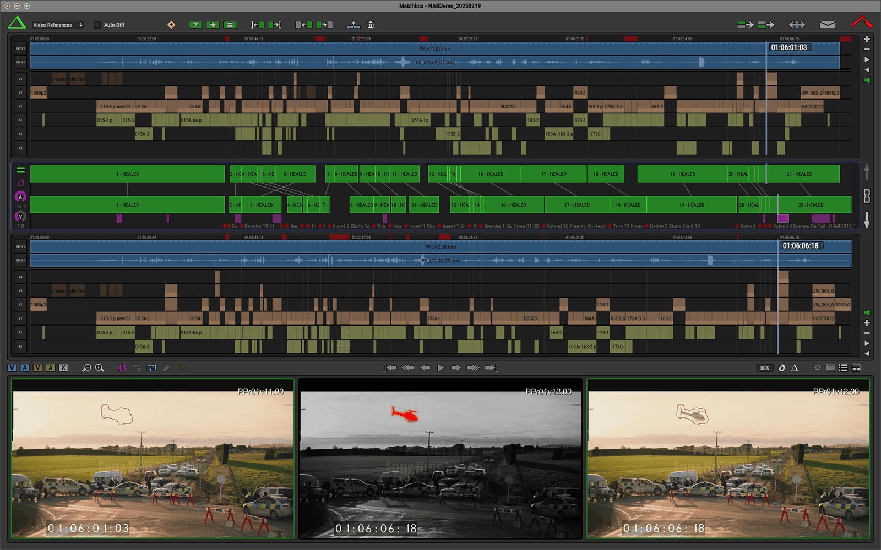The width and height of the screenshot is (881, 550).
Task: Click the envelope mail icon
Action: [x=827, y=25]
